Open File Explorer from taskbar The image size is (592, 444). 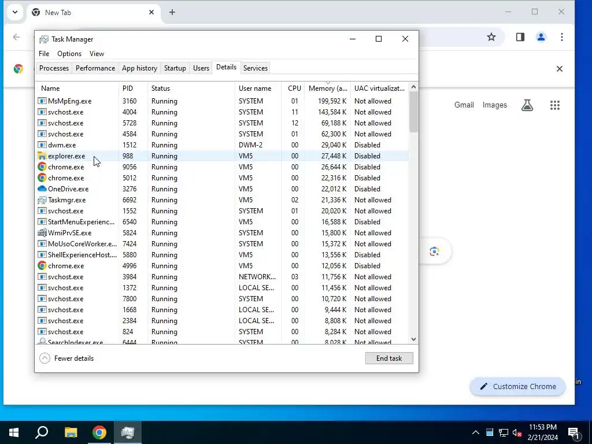71,432
